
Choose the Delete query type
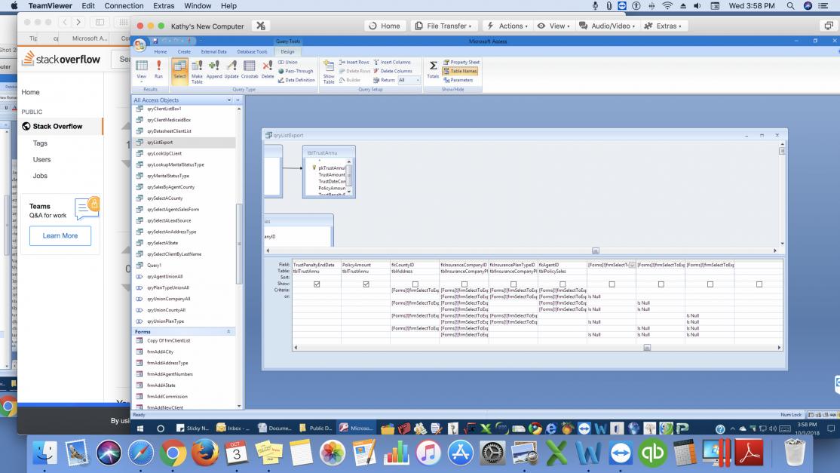tap(268, 69)
